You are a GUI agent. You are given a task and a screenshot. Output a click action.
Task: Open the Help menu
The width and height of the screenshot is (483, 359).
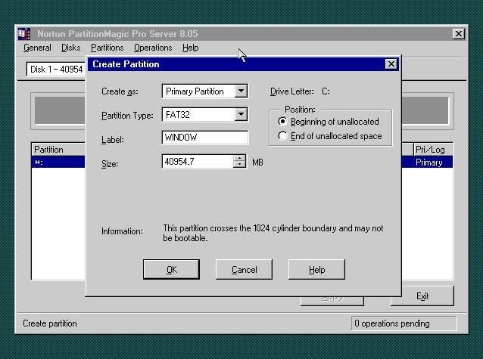click(x=190, y=48)
